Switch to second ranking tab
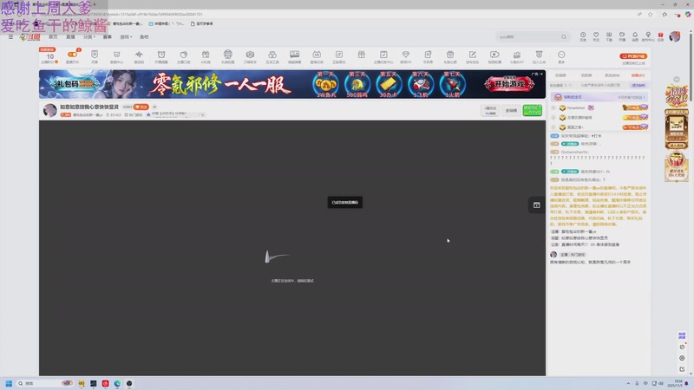The height and width of the screenshot is (390, 694). (x=586, y=75)
